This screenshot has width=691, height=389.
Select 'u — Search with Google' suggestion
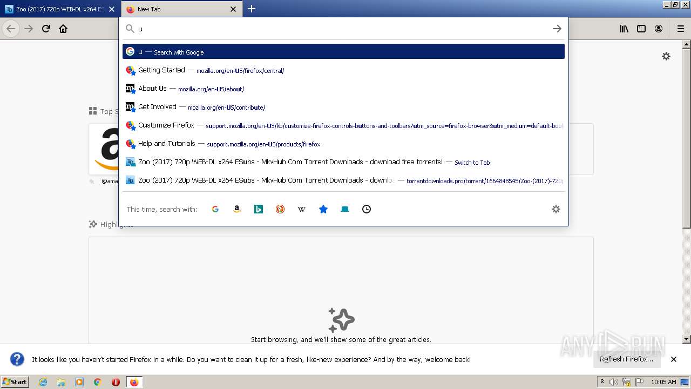[343, 51]
